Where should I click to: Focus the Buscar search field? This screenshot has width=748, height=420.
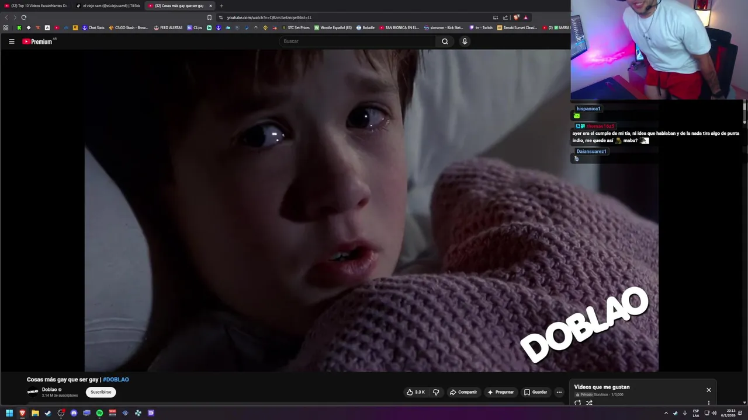[358, 41]
